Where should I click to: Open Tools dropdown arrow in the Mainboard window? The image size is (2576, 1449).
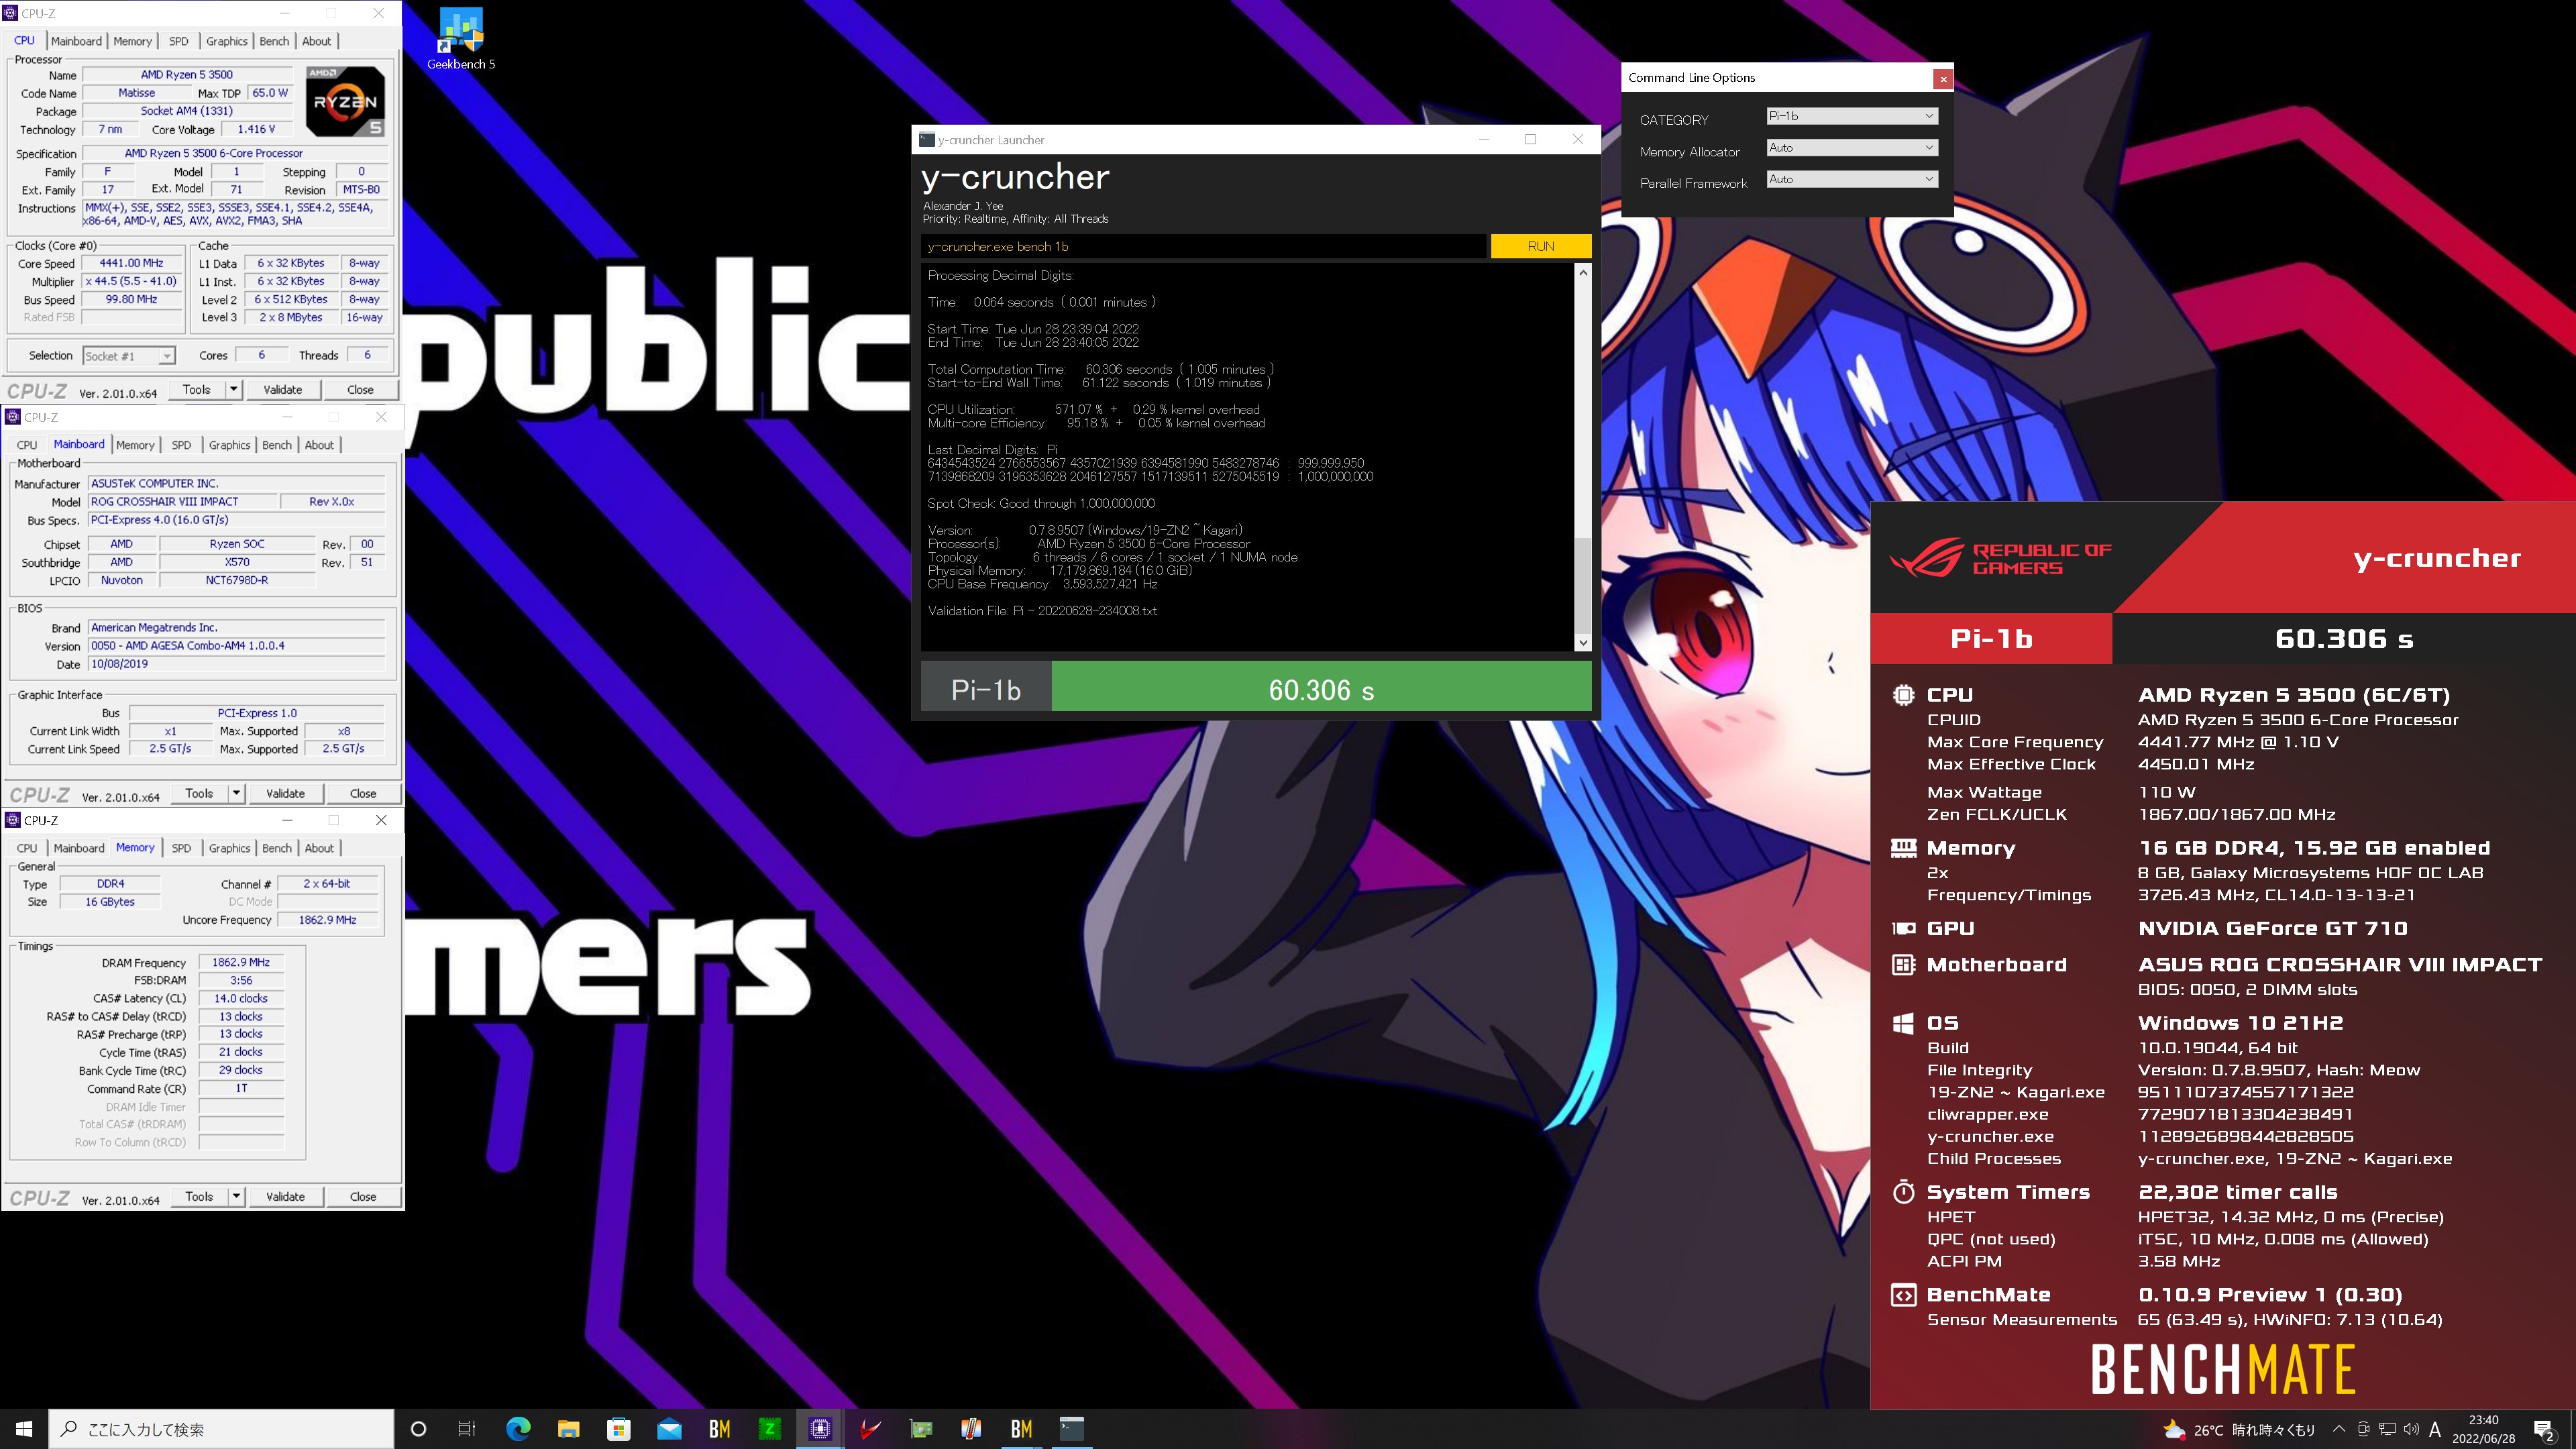coord(236,793)
